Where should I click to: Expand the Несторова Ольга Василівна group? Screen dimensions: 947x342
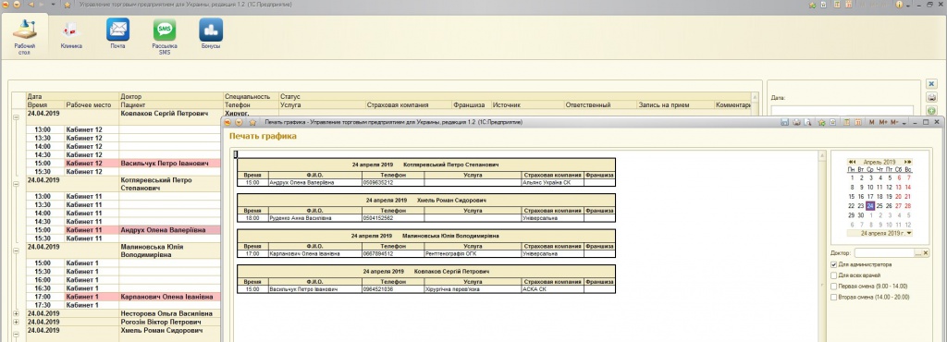[16, 313]
